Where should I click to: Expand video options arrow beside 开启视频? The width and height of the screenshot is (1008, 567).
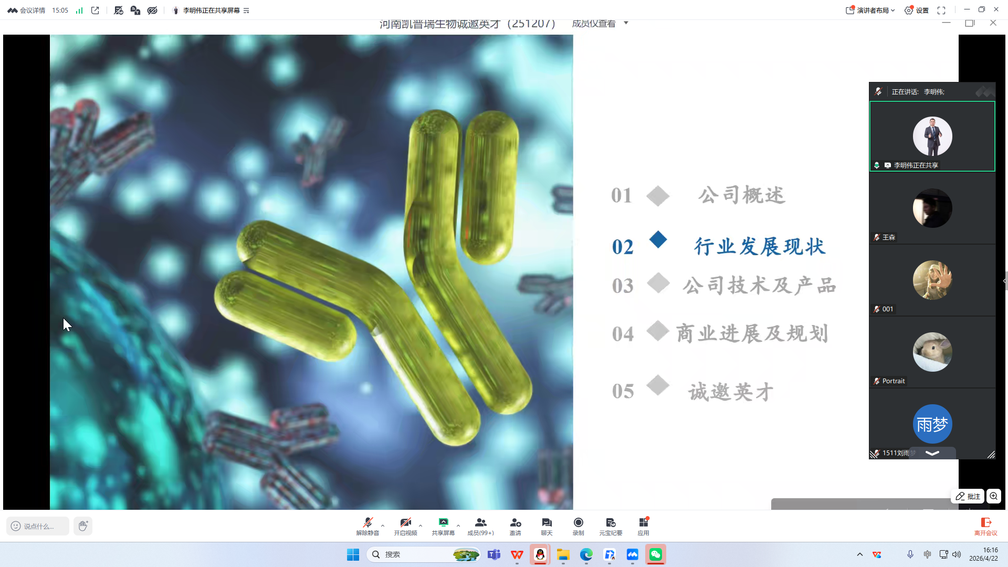tap(421, 526)
